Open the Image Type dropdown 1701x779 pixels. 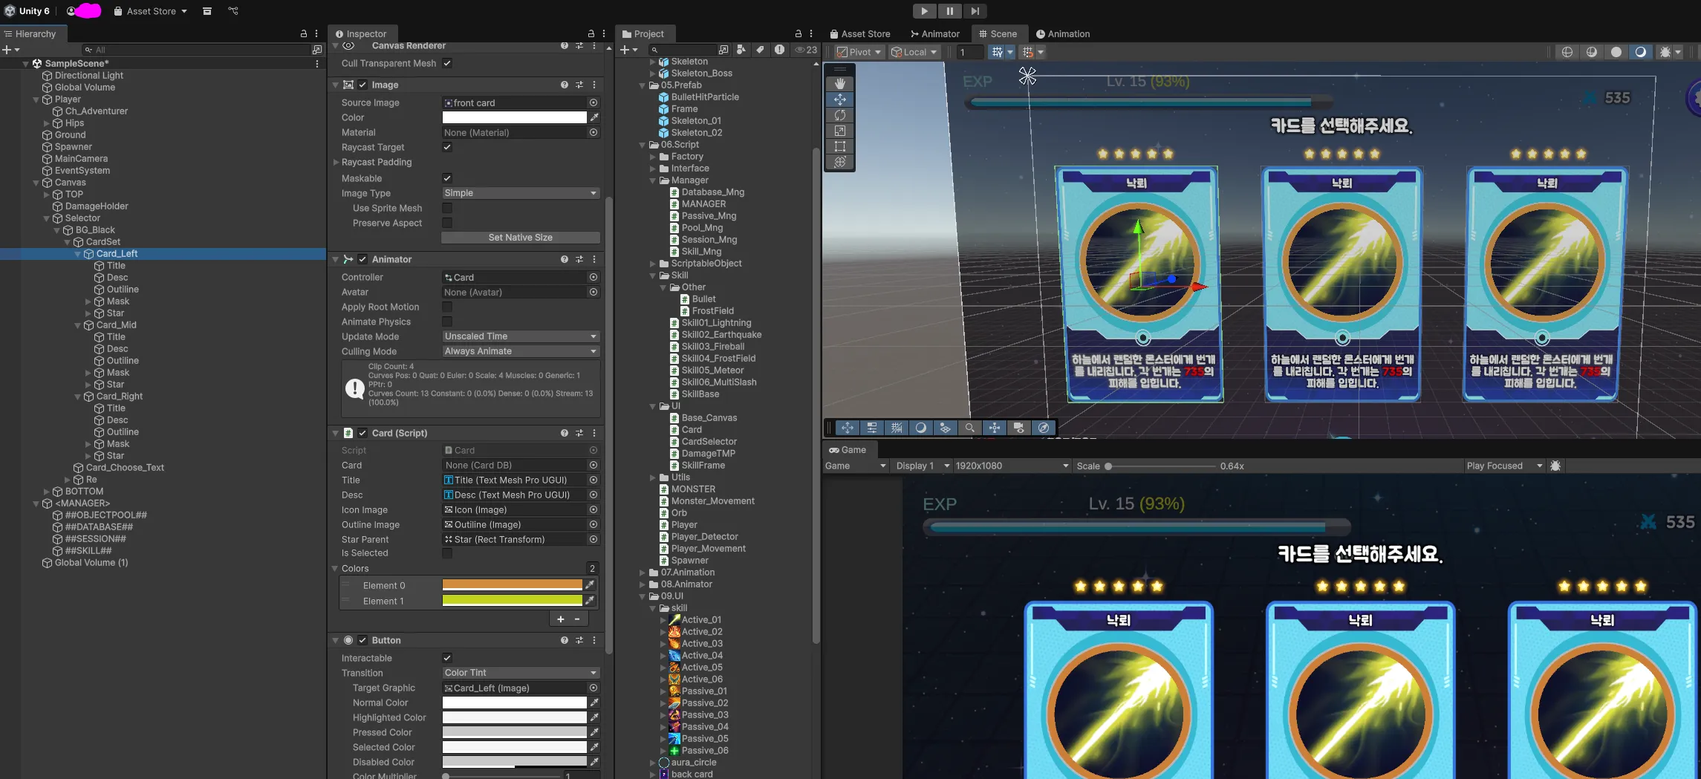[x=520, y=193]
